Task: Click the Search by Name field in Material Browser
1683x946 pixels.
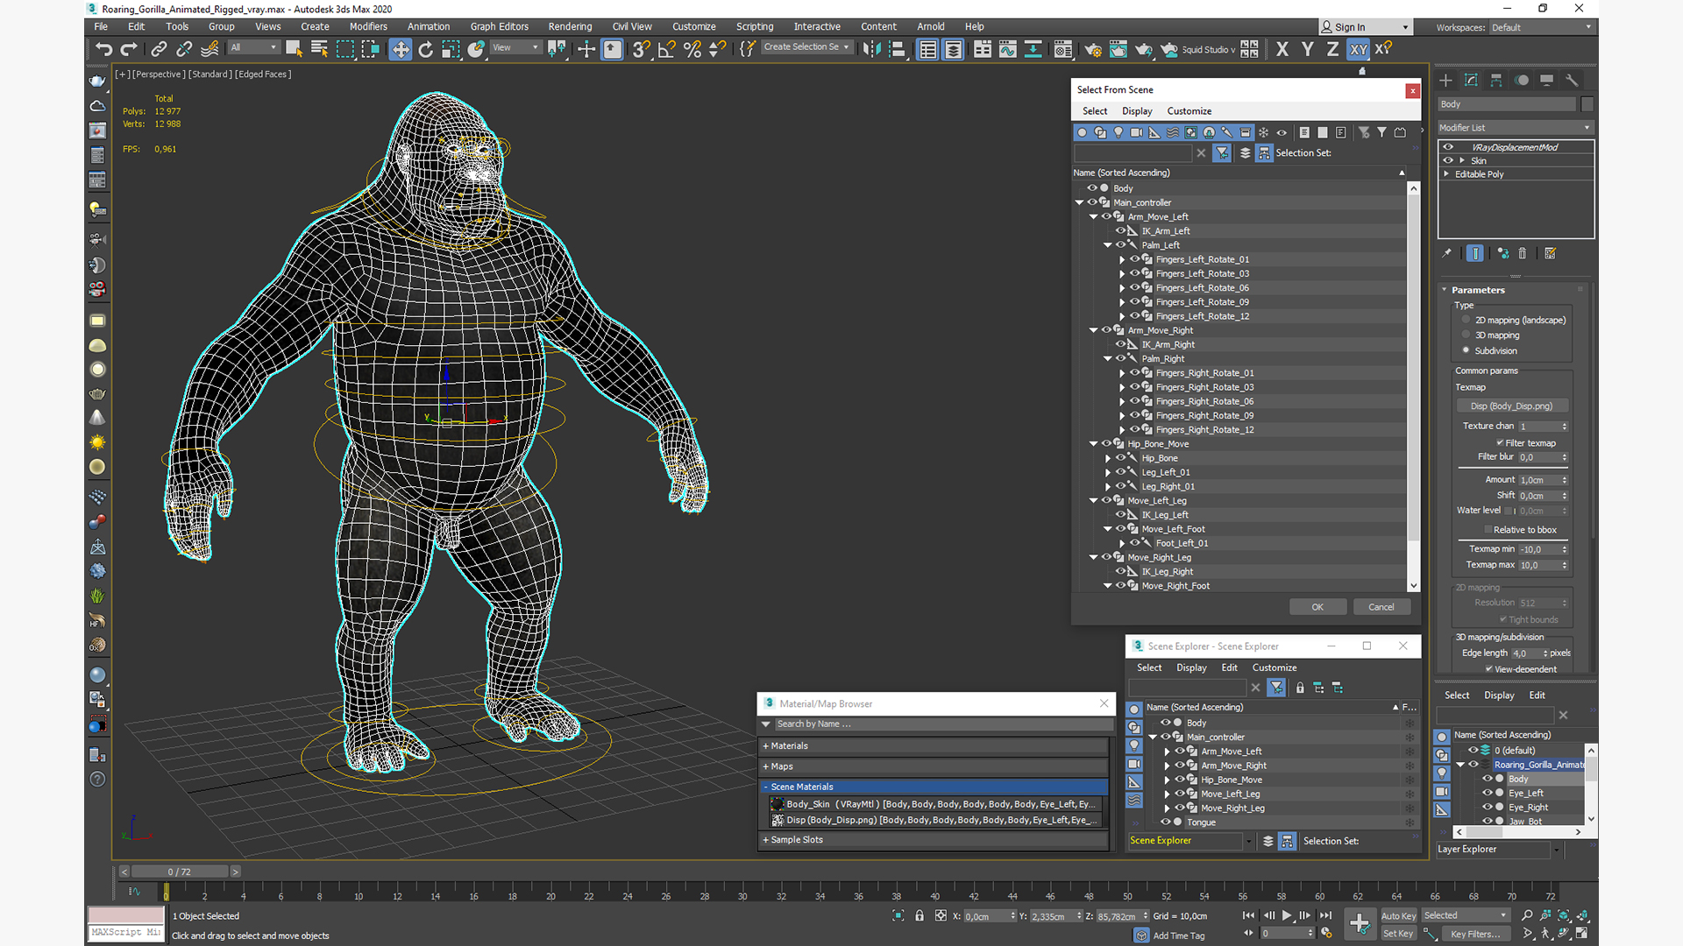Action: pos(942,724)
